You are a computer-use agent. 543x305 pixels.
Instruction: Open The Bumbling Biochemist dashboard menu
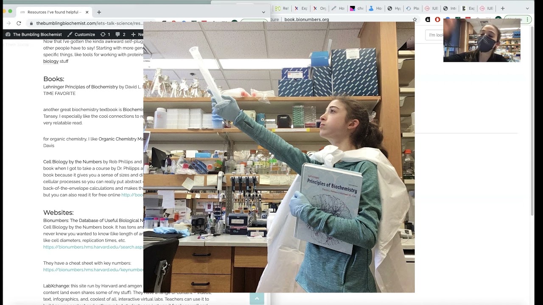(x=34, y=34)
